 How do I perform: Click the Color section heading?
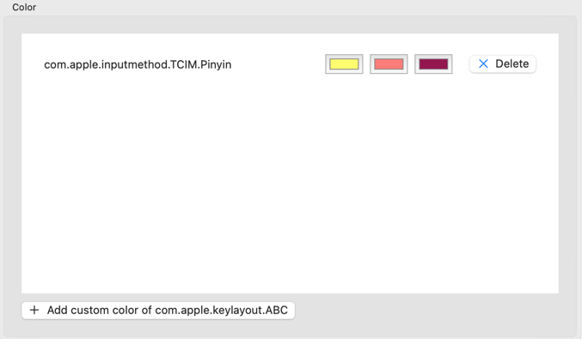point(24,7)
